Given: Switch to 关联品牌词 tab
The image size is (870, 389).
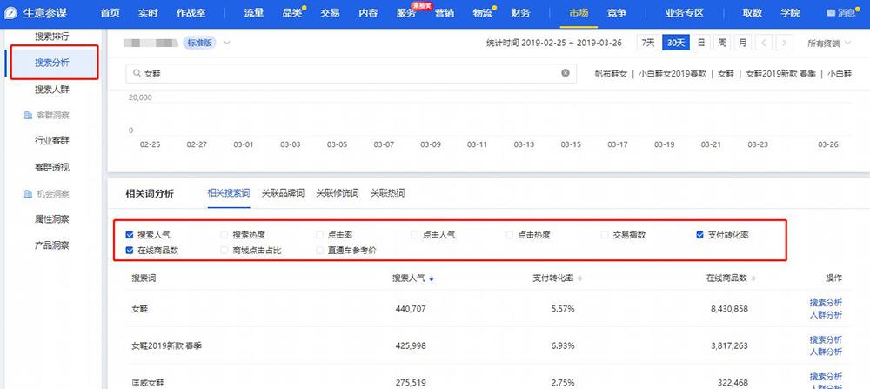Looking at the screenshot, I should click(283, 193).
